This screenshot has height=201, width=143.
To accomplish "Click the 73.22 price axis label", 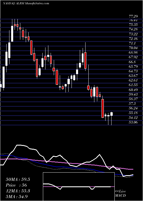I will click(x=133, y=34).
